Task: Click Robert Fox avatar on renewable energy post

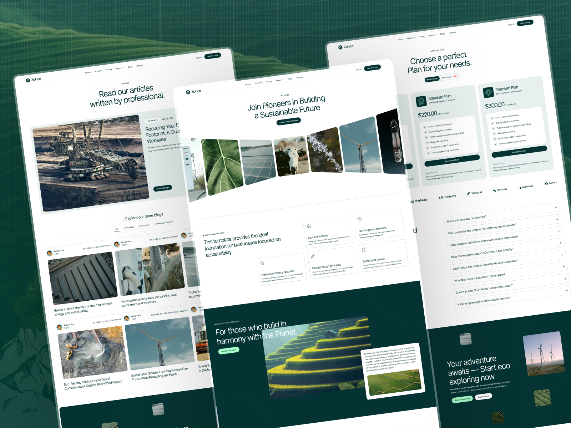Action: (x=50, y=253)
